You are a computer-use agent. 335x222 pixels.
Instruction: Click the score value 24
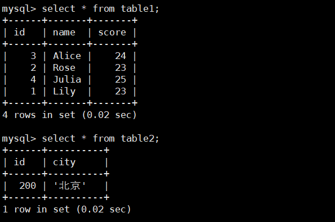120,56
